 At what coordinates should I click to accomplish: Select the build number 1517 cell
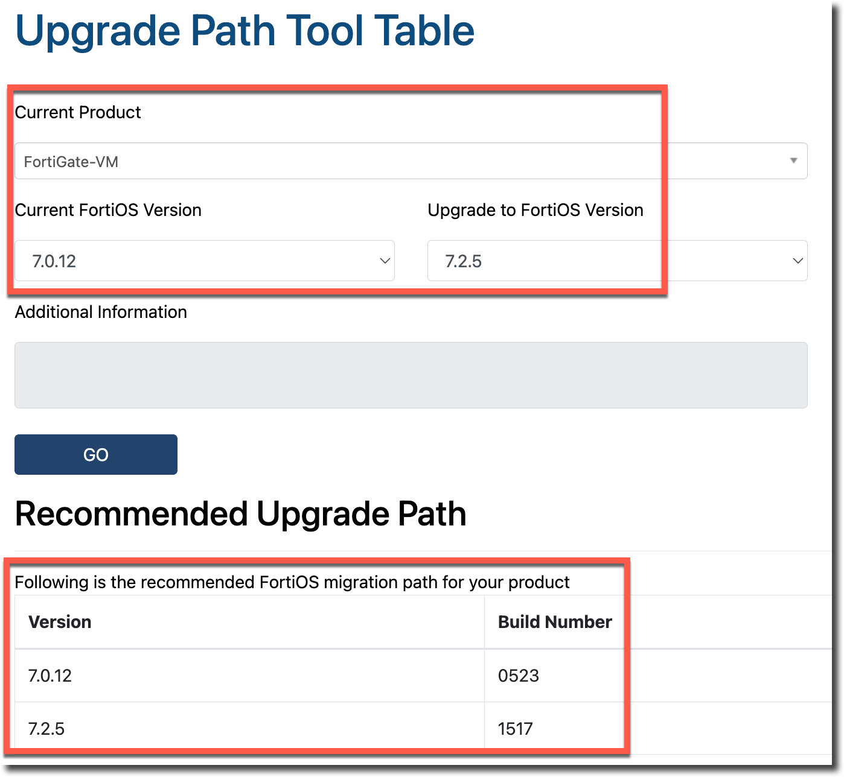(515, 729)
